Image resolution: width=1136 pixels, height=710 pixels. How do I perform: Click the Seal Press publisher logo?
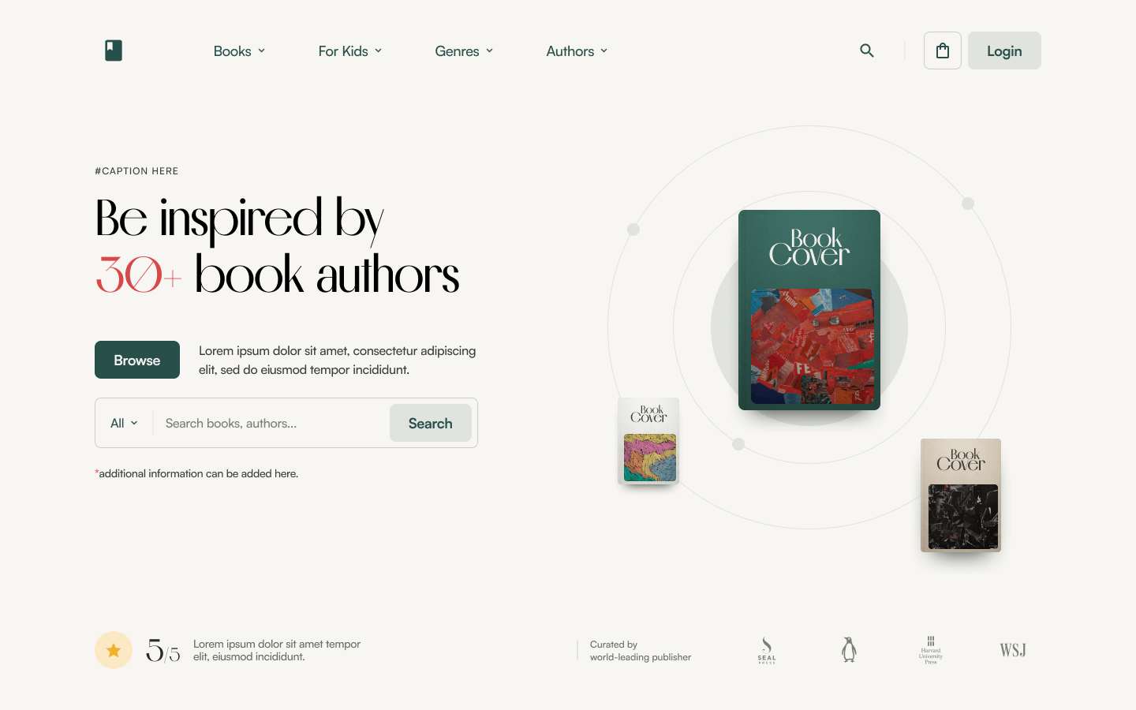[767, 651]
